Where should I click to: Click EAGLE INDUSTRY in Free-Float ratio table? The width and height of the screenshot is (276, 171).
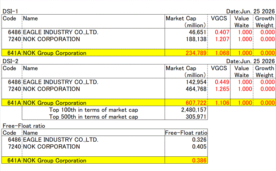pos(61,140)
